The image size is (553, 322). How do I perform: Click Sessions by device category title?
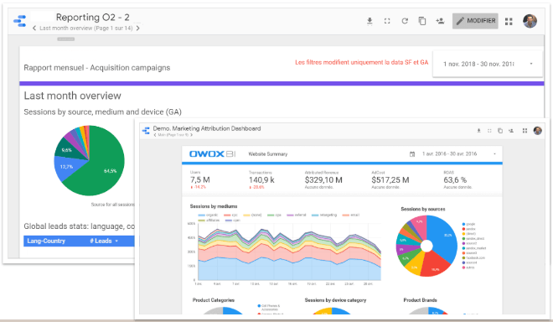[x=335, y=300]
